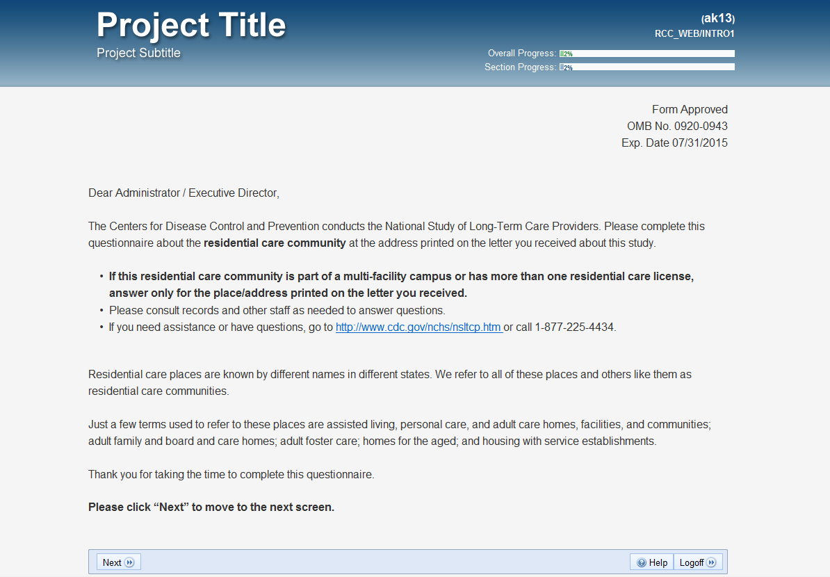Open the cdc.gov nsltcp.htm link
830x577 pixels.
(x=418, y=327)
